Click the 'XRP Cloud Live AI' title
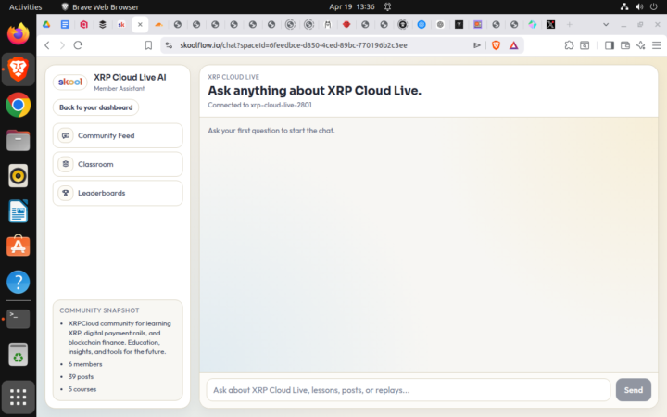 [x=130, y=78]
